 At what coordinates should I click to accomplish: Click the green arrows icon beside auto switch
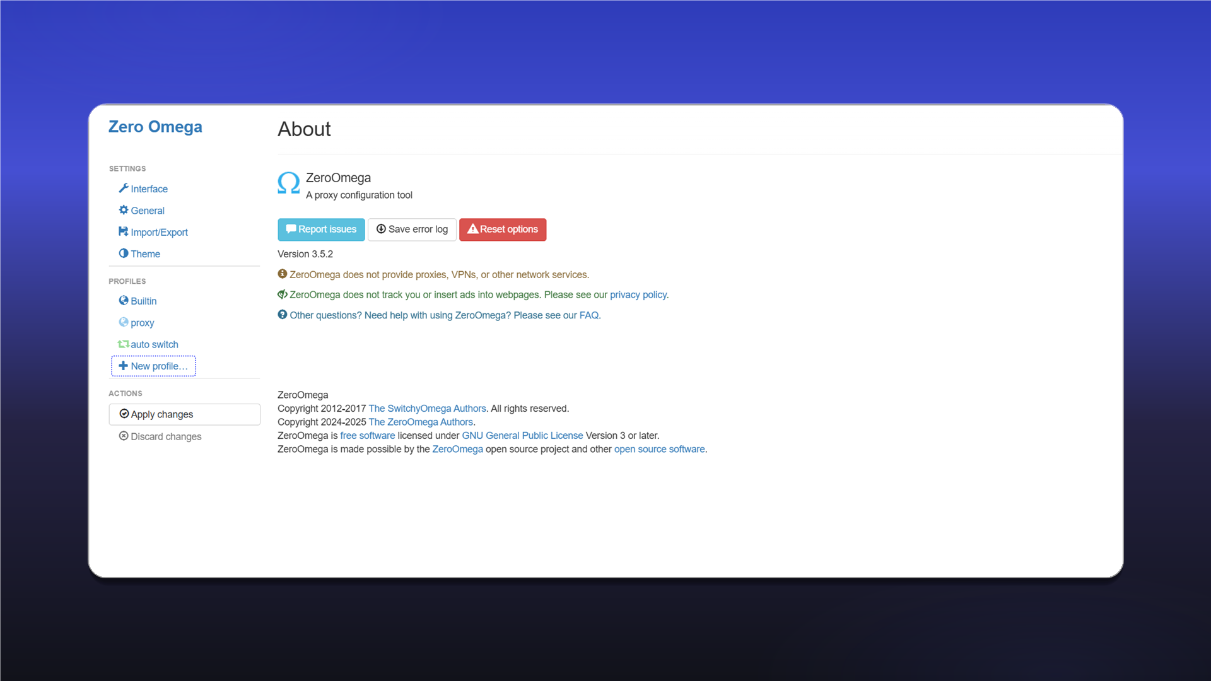click(124, 344)
